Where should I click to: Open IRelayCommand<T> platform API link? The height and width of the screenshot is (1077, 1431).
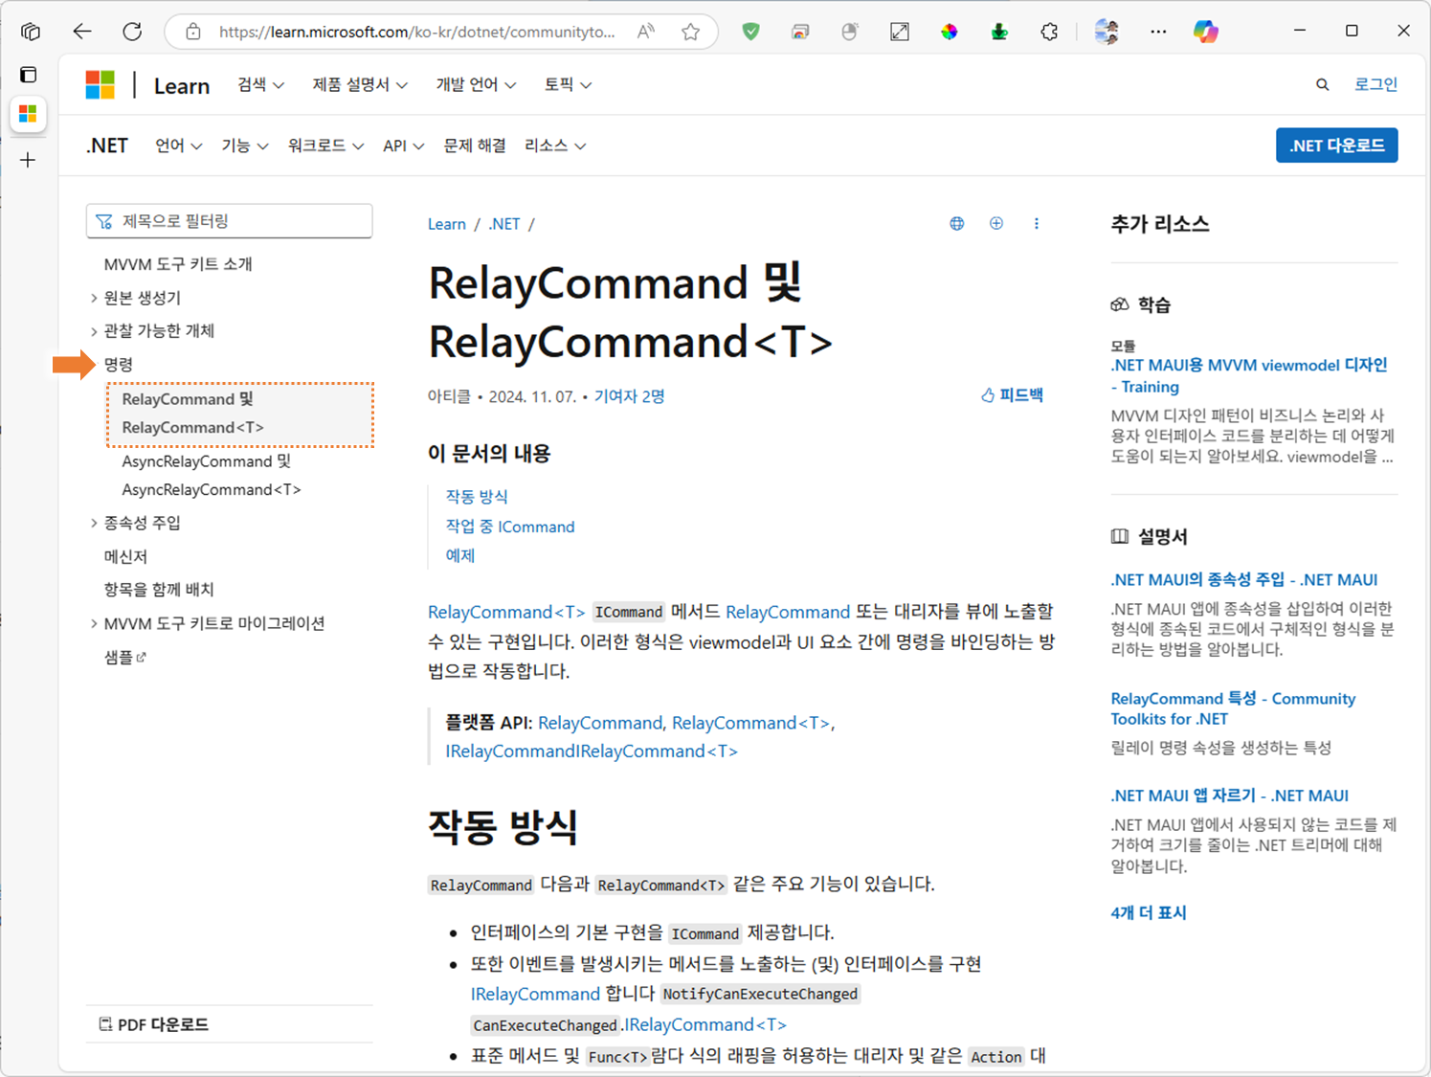(658, 752)
